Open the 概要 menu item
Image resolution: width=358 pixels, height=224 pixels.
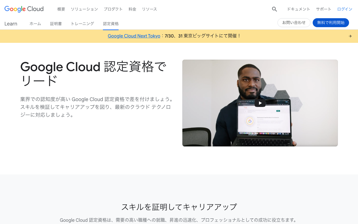coord(61,9)
